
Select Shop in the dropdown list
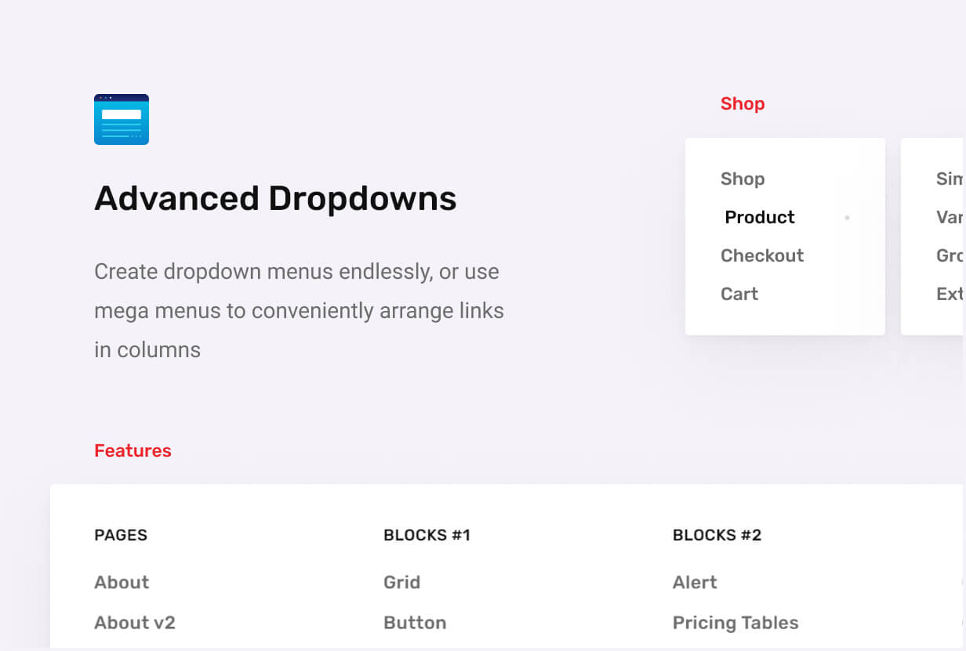pos(743,179)
